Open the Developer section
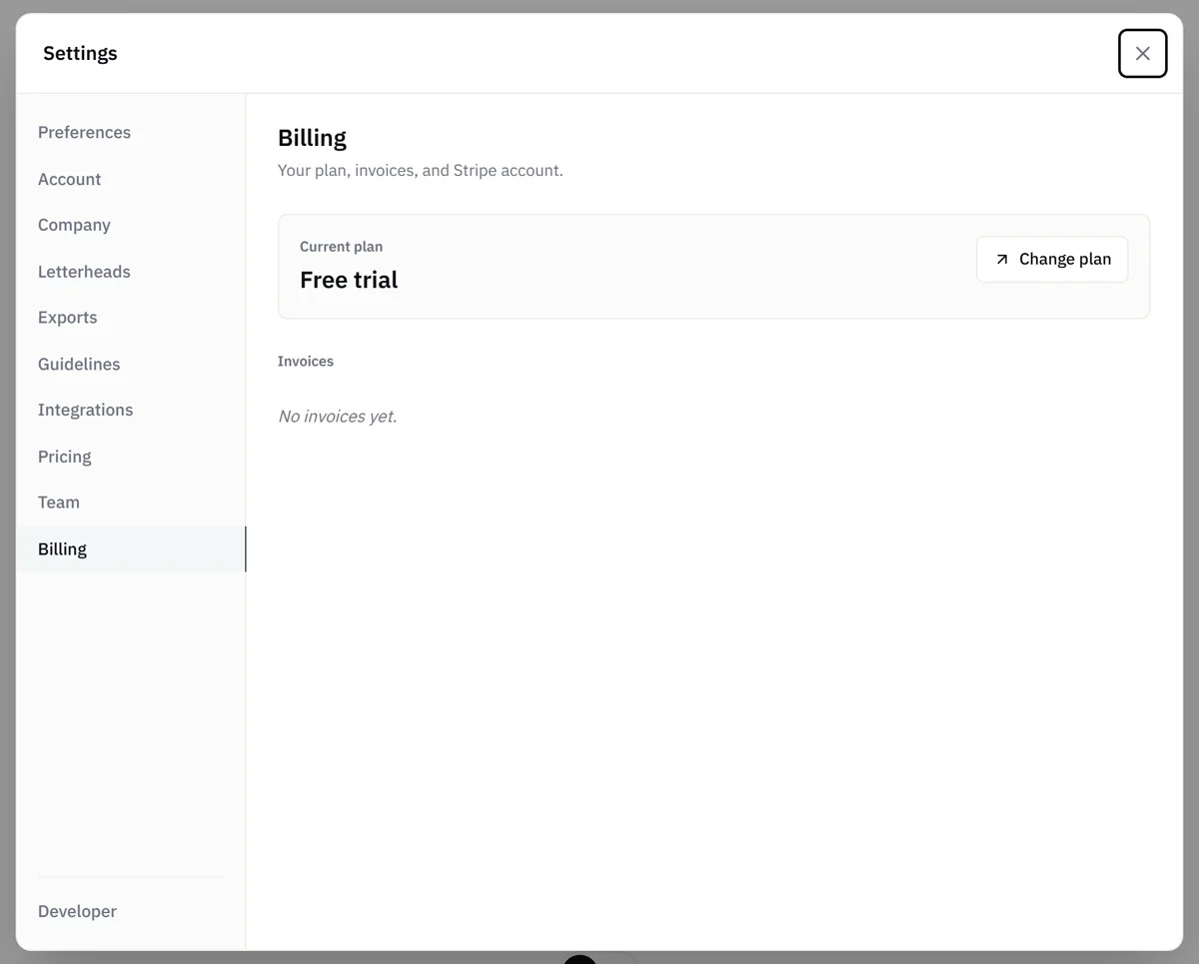This screenshot has width=1199, height=964. pyautogui.click(x=131, y=911)
